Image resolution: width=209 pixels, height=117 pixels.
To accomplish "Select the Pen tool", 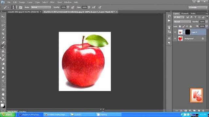I will [3, 77].
